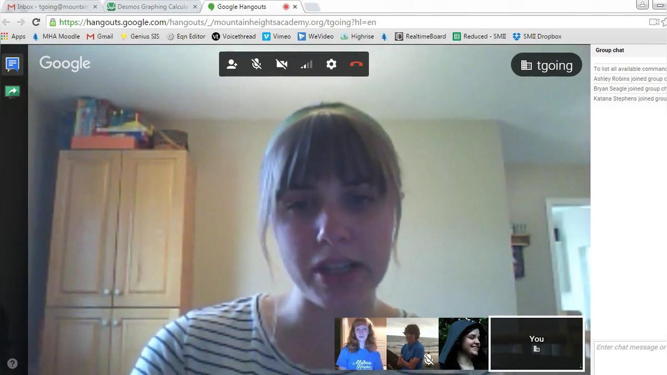Open the Gmail bookmark

point(100,36)
